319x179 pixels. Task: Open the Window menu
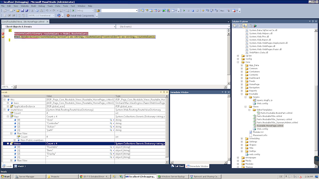[81, 6]
